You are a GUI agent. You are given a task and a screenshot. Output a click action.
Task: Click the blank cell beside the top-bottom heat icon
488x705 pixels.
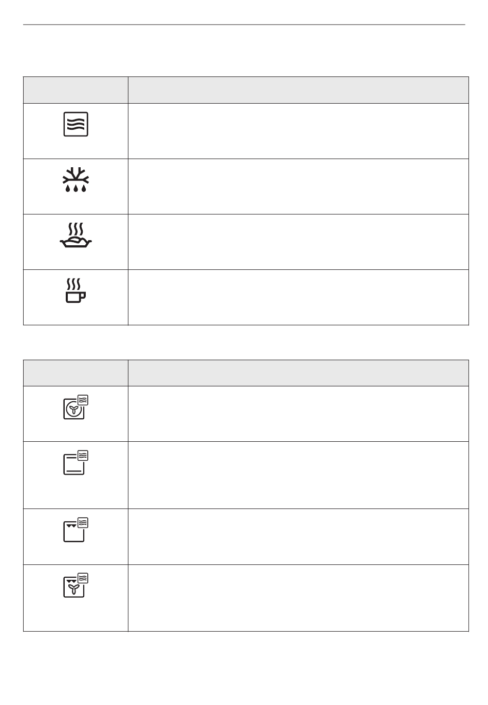[x=298, y=475]
